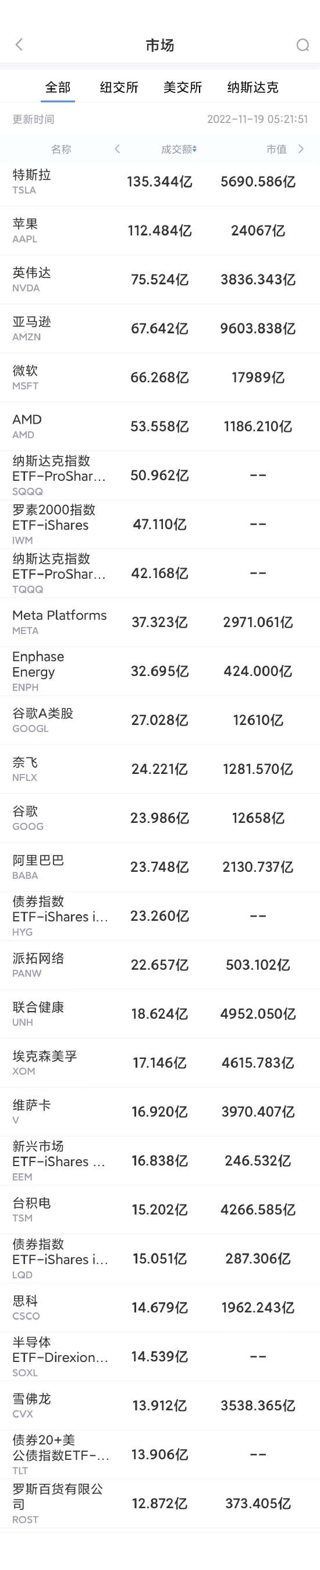Click the left chevron beside 名称 header
This screenshot has width=320, height=1570.
[117, 149]
